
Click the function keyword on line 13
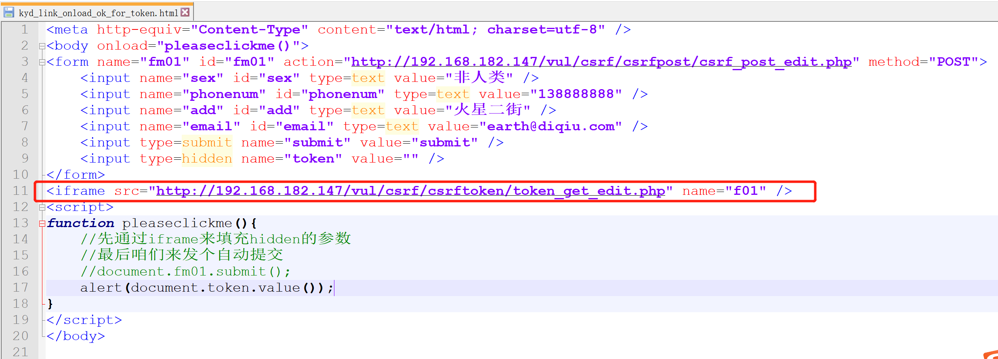click(81, 223)
